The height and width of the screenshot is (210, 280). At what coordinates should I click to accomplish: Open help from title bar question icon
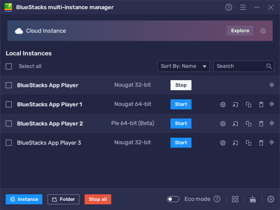229,7
